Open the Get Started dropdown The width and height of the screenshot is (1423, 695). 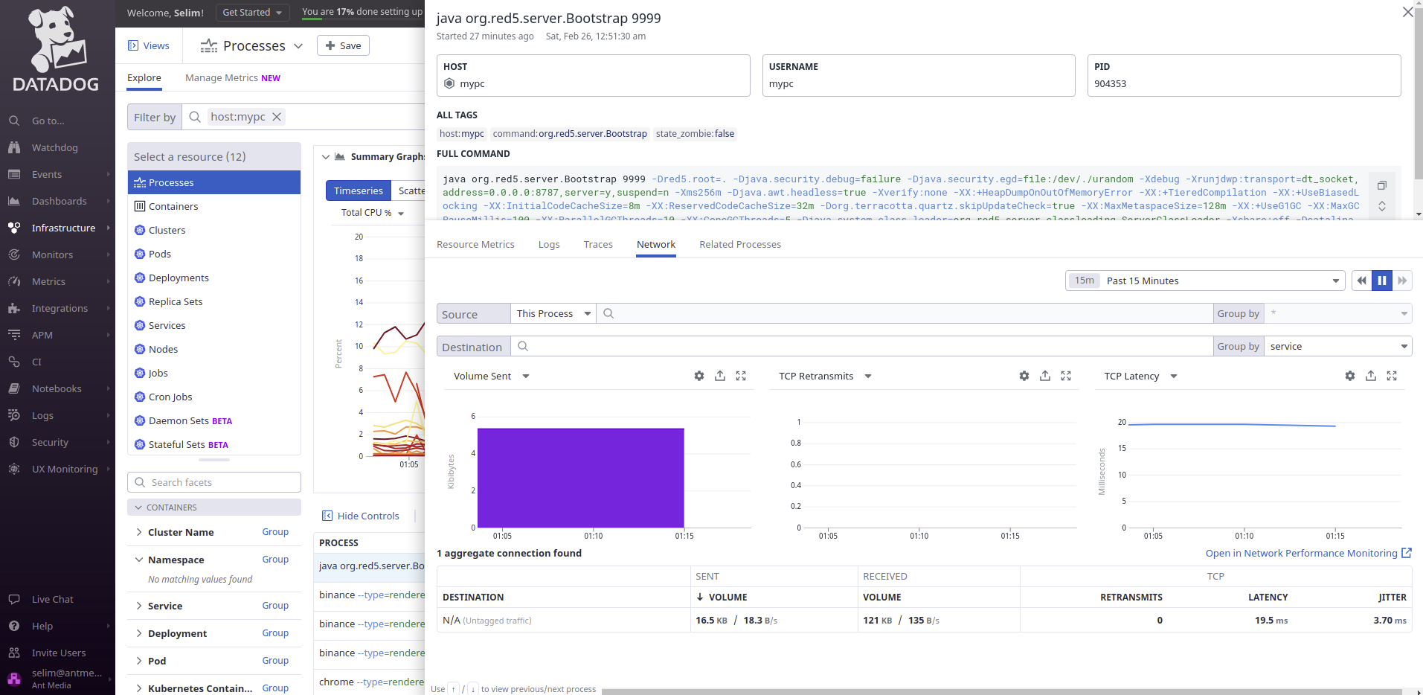coord(253,12)
